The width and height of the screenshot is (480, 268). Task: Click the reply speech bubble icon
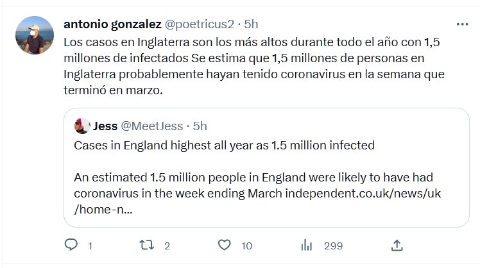click(72, 245)
